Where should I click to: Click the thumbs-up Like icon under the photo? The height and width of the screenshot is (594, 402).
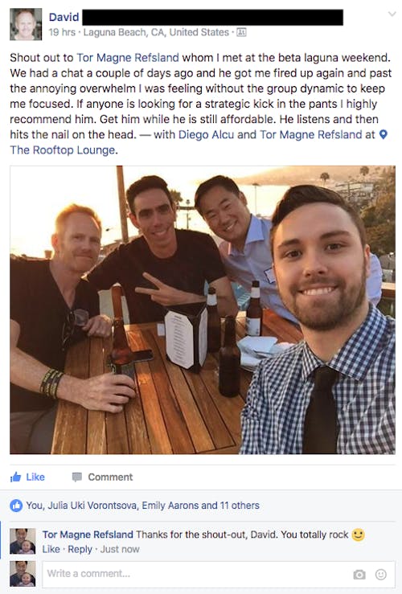[15, 477]
